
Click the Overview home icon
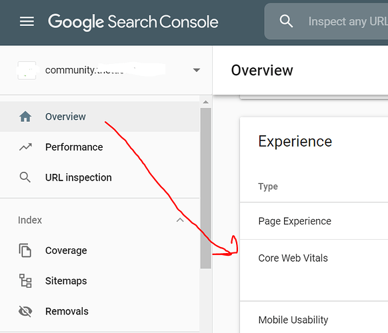click(x=25, y=117)
